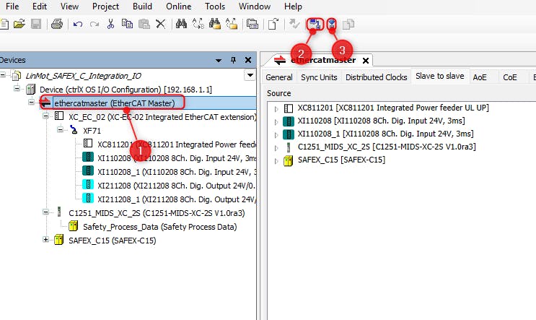Switch to the Distributed Clocks tab

(375, 77)
